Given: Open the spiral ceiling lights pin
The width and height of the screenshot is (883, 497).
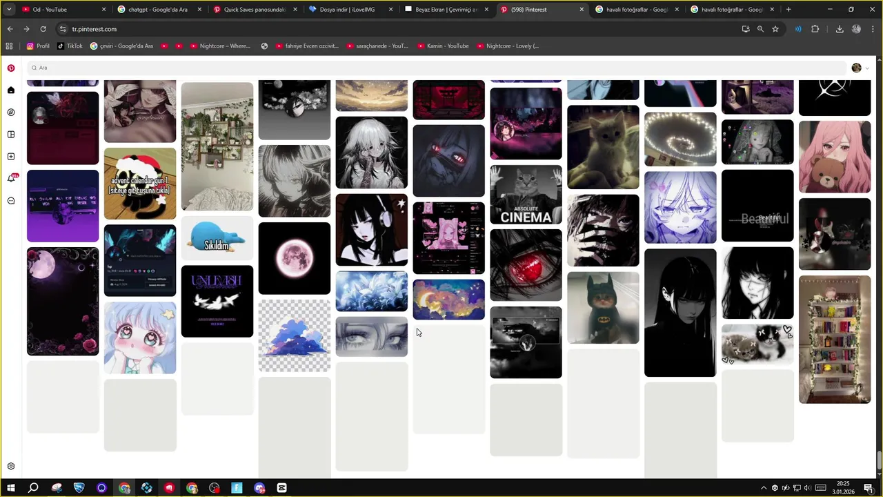Looking at the screenshot, I should tap(680, 139).
